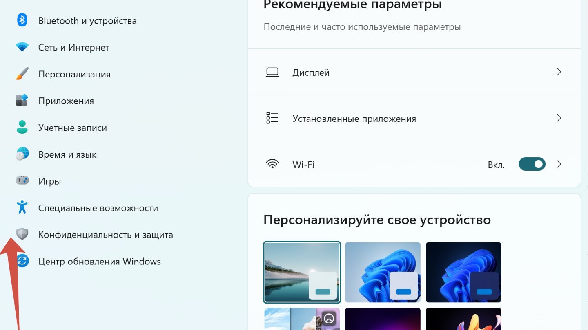Open Центр обновления Windows
Viewport: 588px width, 330px height.
click(x=100, y=262)
